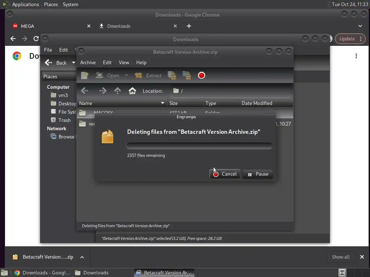Open the Help menu in Engrampa
370x277 pixels.
(x=141, y=62)
